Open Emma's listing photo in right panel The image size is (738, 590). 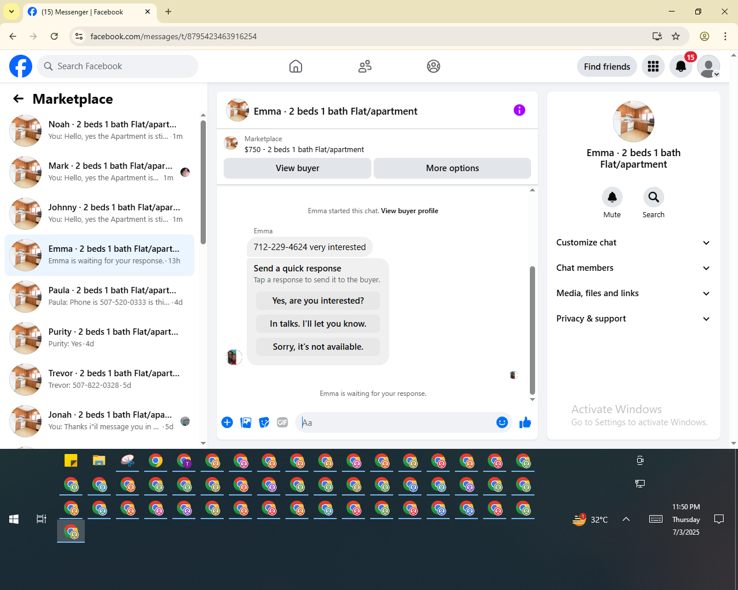(x=634, y=122)
